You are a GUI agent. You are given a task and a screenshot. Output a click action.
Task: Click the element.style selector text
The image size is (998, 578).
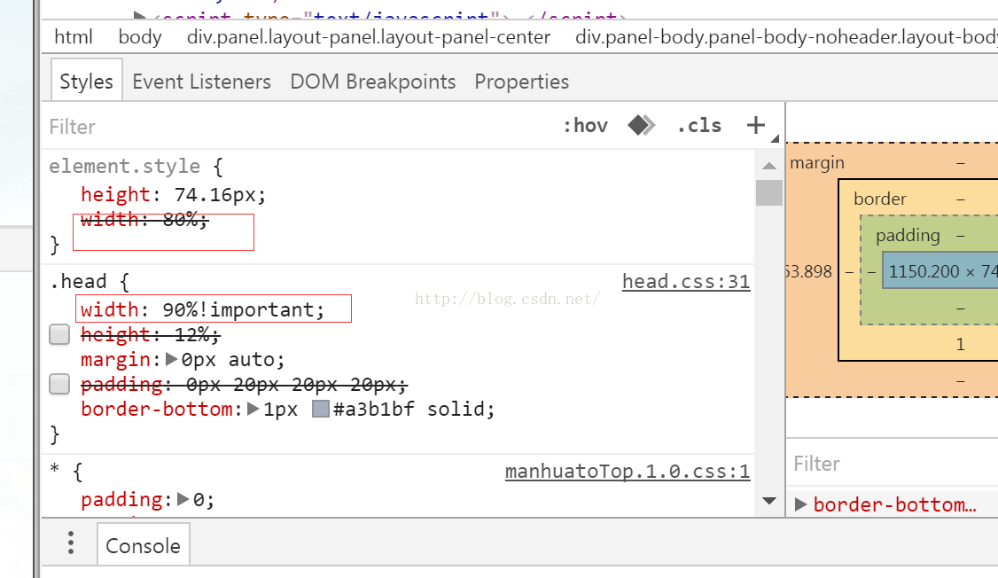125,166
